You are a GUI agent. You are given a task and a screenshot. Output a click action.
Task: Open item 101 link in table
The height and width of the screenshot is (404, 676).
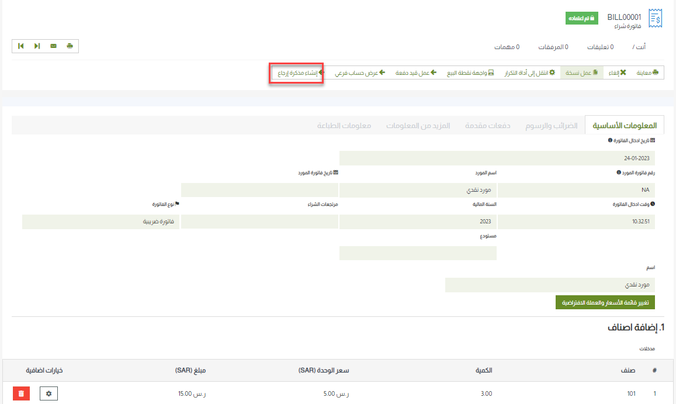click(631, 394)
